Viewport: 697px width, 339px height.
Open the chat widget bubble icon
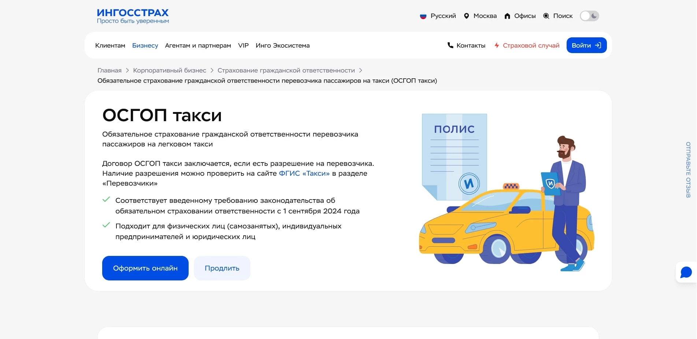tap(686, 272)
